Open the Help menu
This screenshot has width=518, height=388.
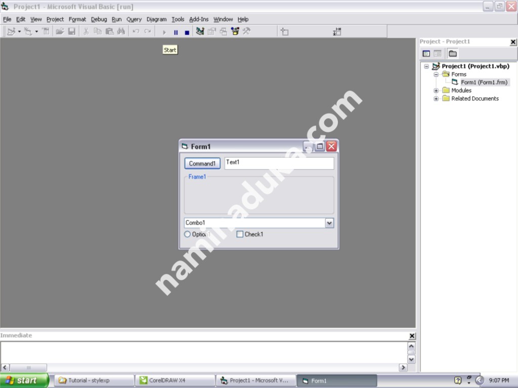tap(243, 19)
